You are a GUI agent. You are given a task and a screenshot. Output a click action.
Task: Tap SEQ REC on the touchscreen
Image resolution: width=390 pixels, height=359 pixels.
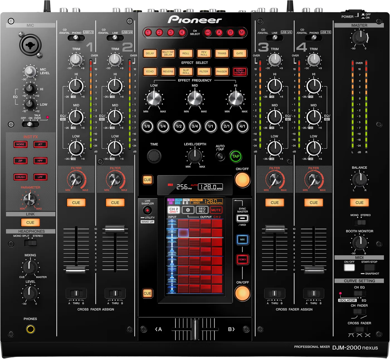point(202,210)
